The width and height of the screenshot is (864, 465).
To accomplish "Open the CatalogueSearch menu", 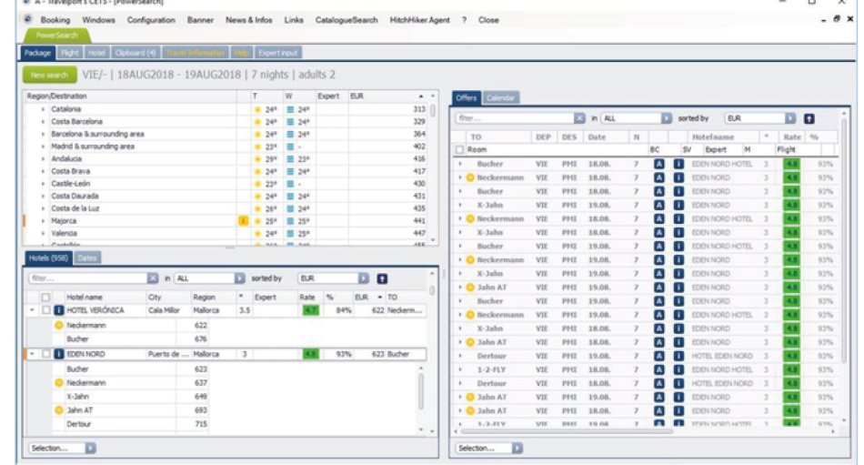I will tap(347, 20).
